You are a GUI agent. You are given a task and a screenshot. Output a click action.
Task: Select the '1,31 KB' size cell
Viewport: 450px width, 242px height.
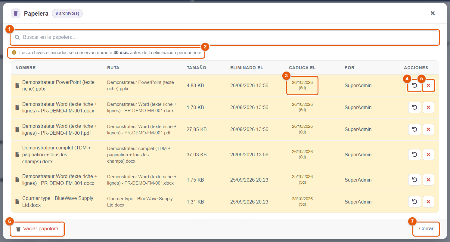[x=195, y=202]
